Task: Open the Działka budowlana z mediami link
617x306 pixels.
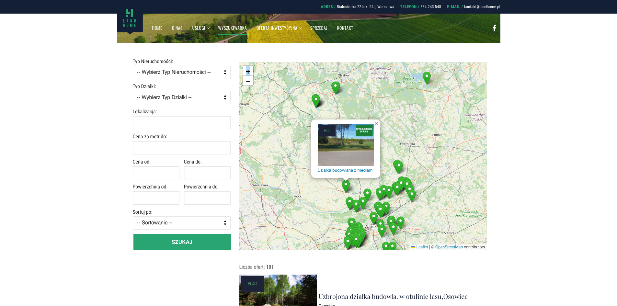Action: click(345, 170)
